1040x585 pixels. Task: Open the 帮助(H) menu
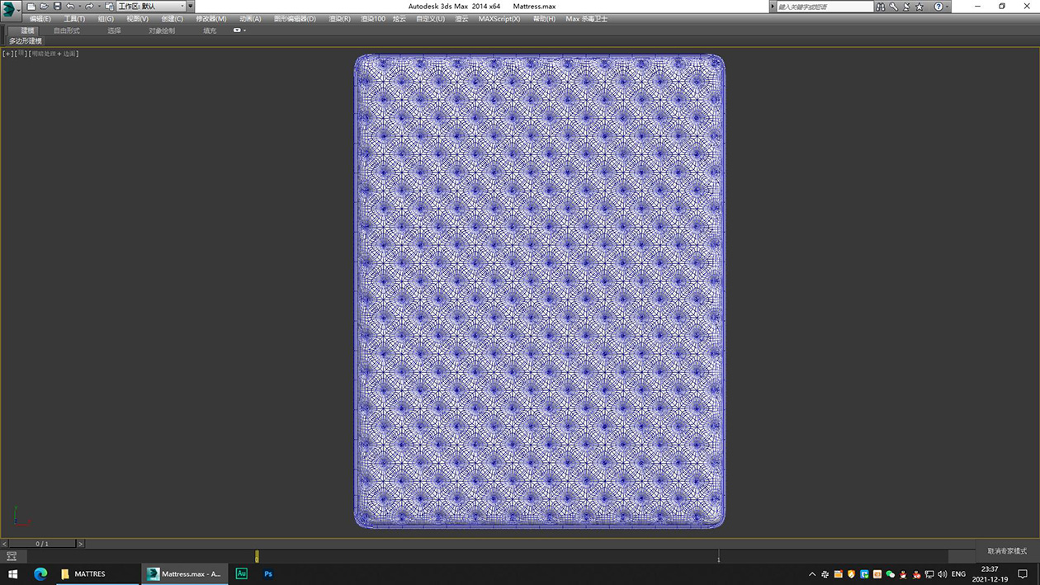[x=544, y=19]
